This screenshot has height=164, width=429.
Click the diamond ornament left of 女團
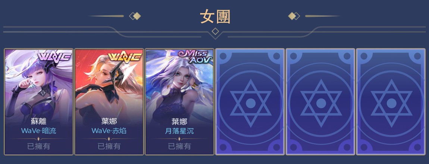click(x=135, y=16)
